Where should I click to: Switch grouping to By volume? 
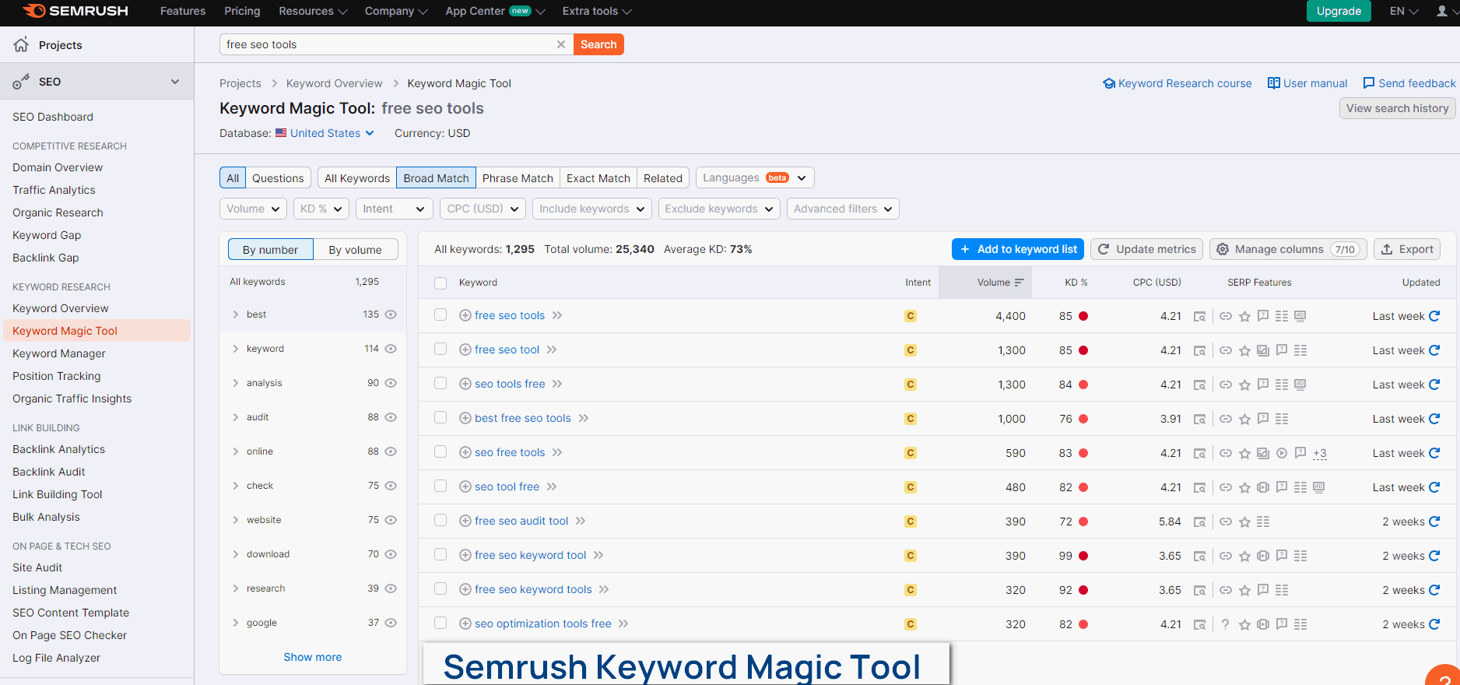click(x=355, y=250)
